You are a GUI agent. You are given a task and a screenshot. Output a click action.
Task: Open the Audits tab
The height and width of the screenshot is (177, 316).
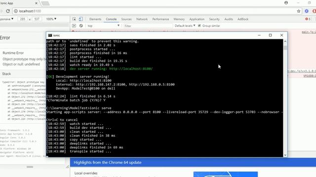coord(228,19)
